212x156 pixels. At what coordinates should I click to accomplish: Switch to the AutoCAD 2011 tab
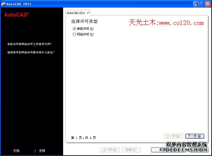(78, 13)
